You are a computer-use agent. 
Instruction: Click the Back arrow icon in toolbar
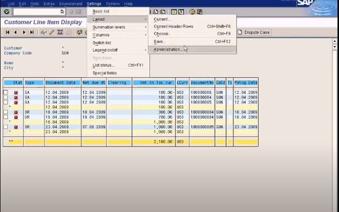[71, 12]
